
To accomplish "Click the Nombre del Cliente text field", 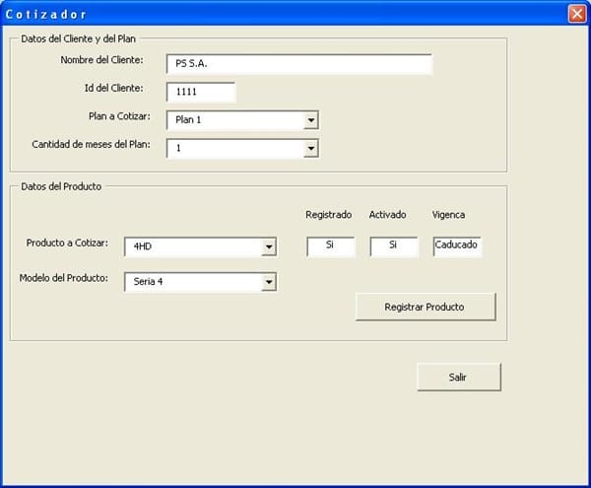I will point(298,64).
